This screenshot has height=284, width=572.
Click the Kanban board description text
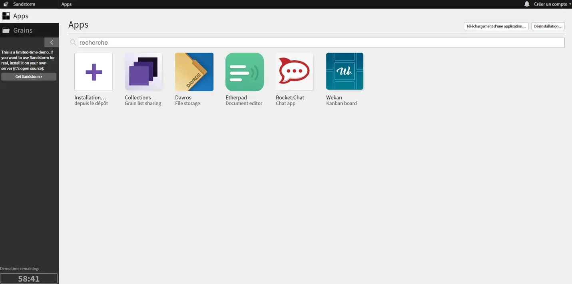click(x=341, y=103)
